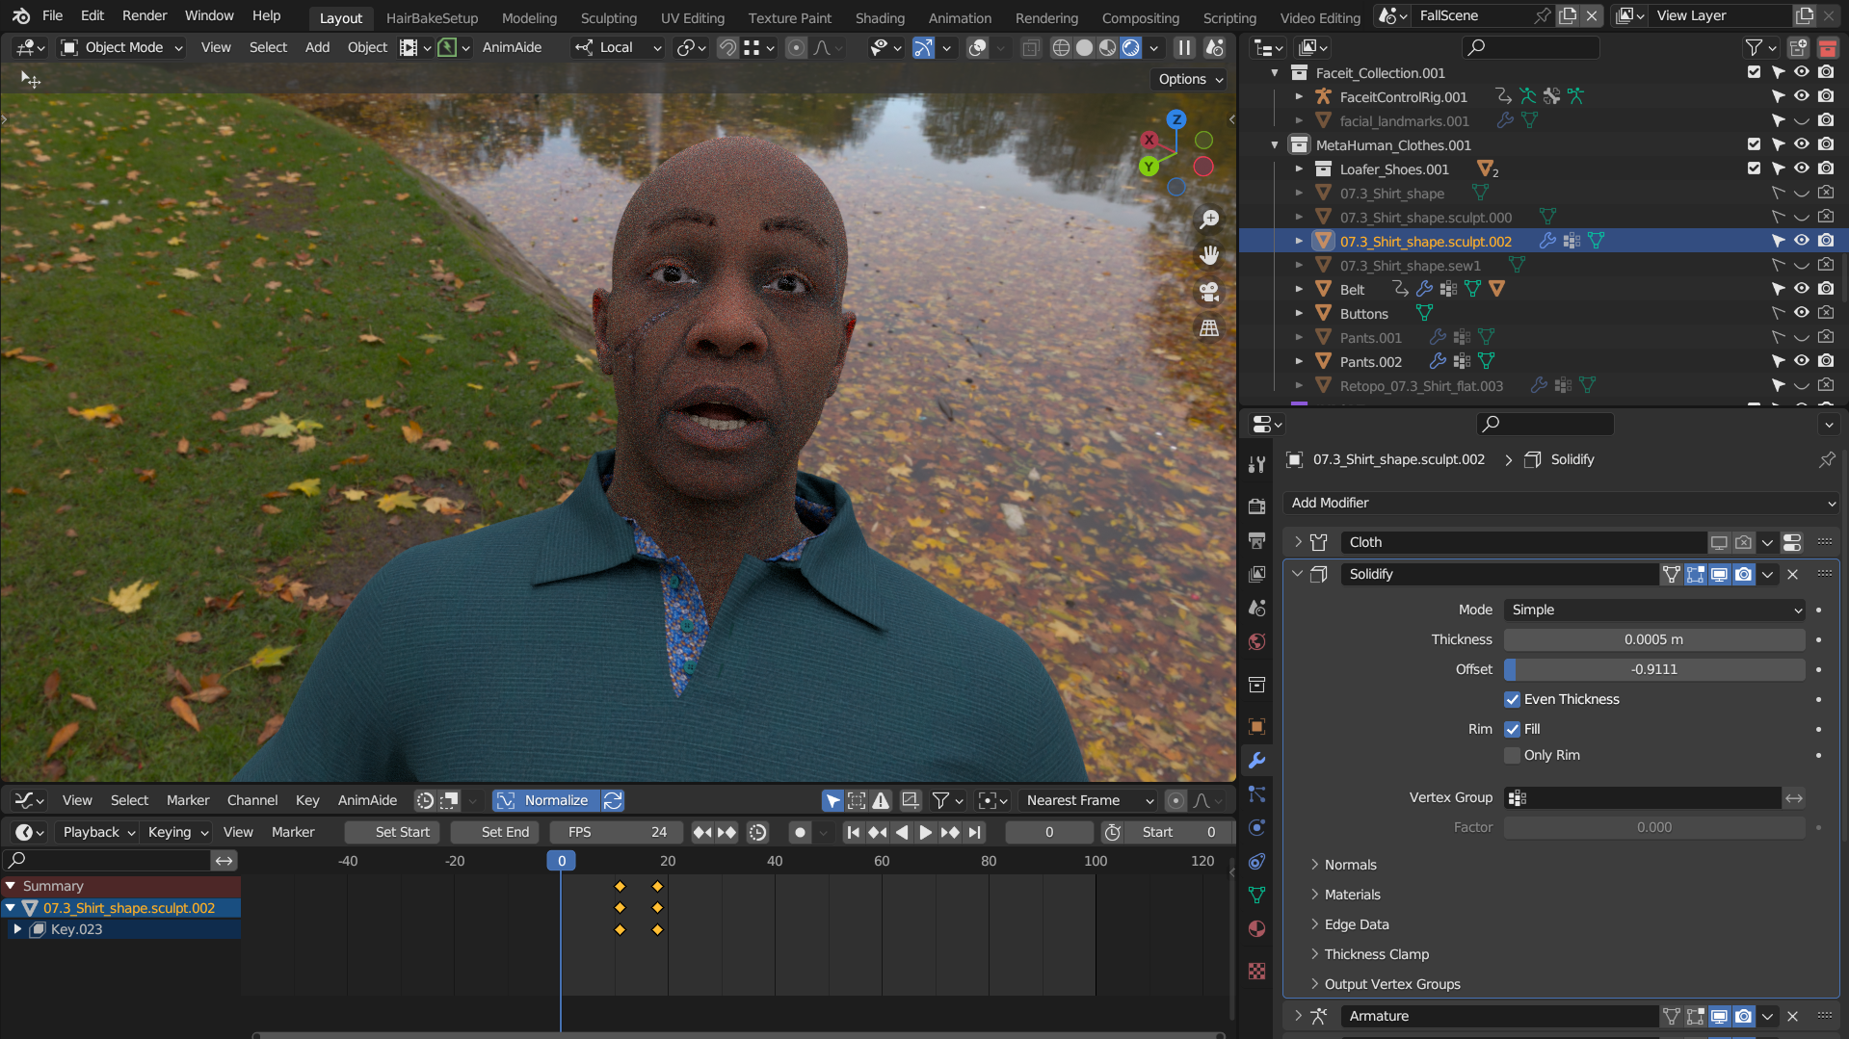Viewport: 1849px width, 1039px height.
Task: Uncheck the Even Thickness checkbox
Action: click(x=1513, y=699)
